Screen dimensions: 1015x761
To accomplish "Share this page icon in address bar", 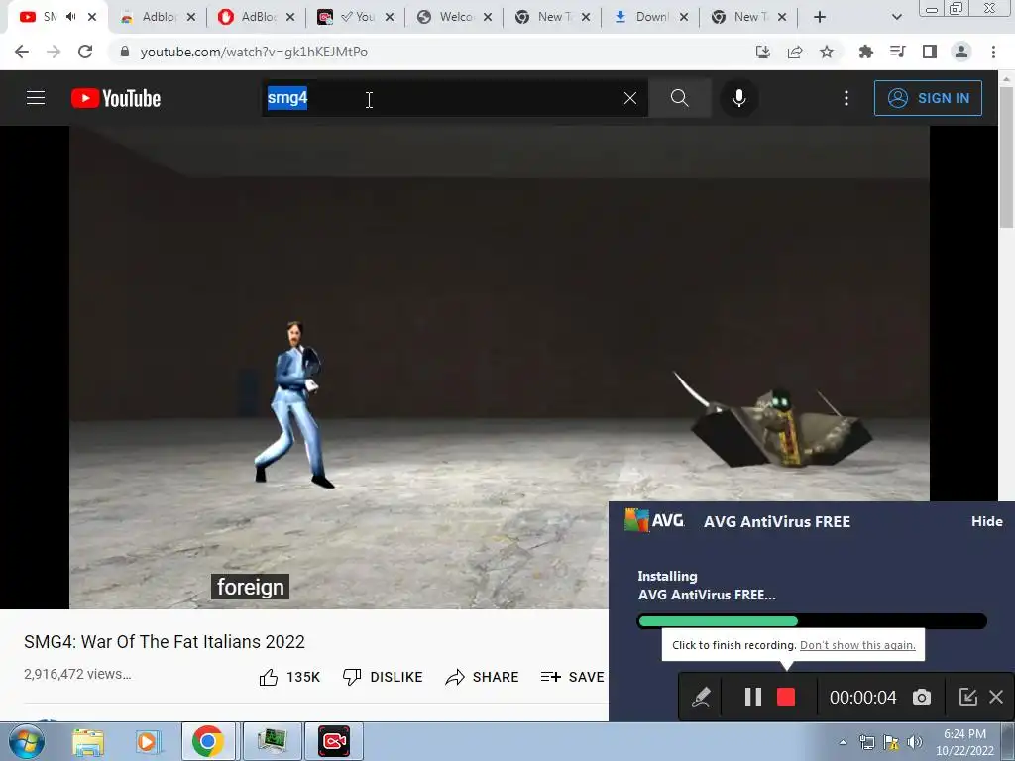I will (795, 52).
